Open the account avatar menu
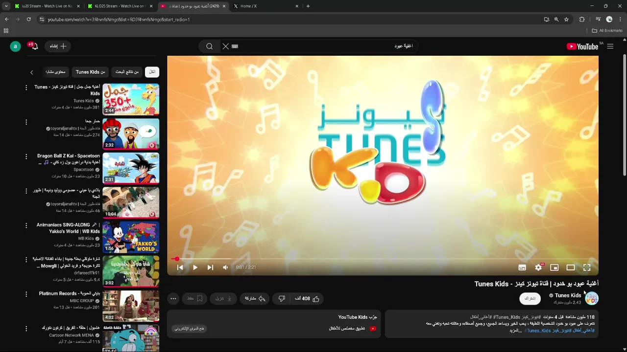Image resolution: width=627 pixels, height=352 pixels. pyautogui.click(x=15, y=46)
